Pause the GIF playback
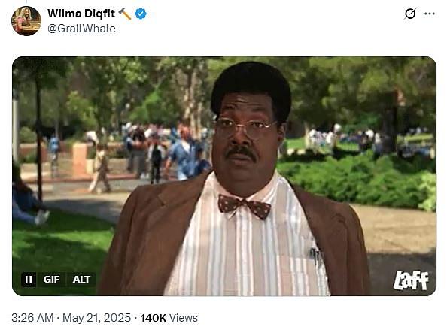447x333 pixels. (x=29, y=280)
